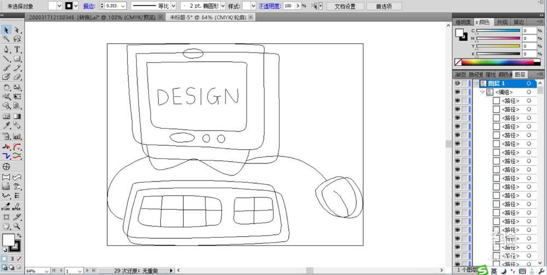
Task: Pick the Type tool
Action: click(x=17, y=50)
